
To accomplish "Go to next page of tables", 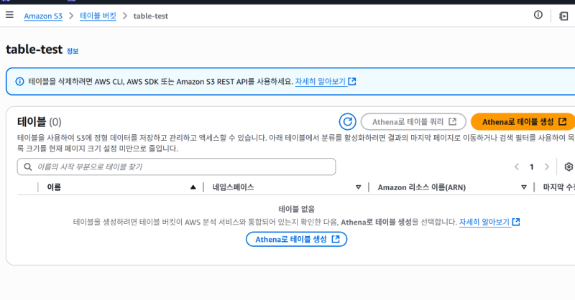I will [x=546, y=167].
